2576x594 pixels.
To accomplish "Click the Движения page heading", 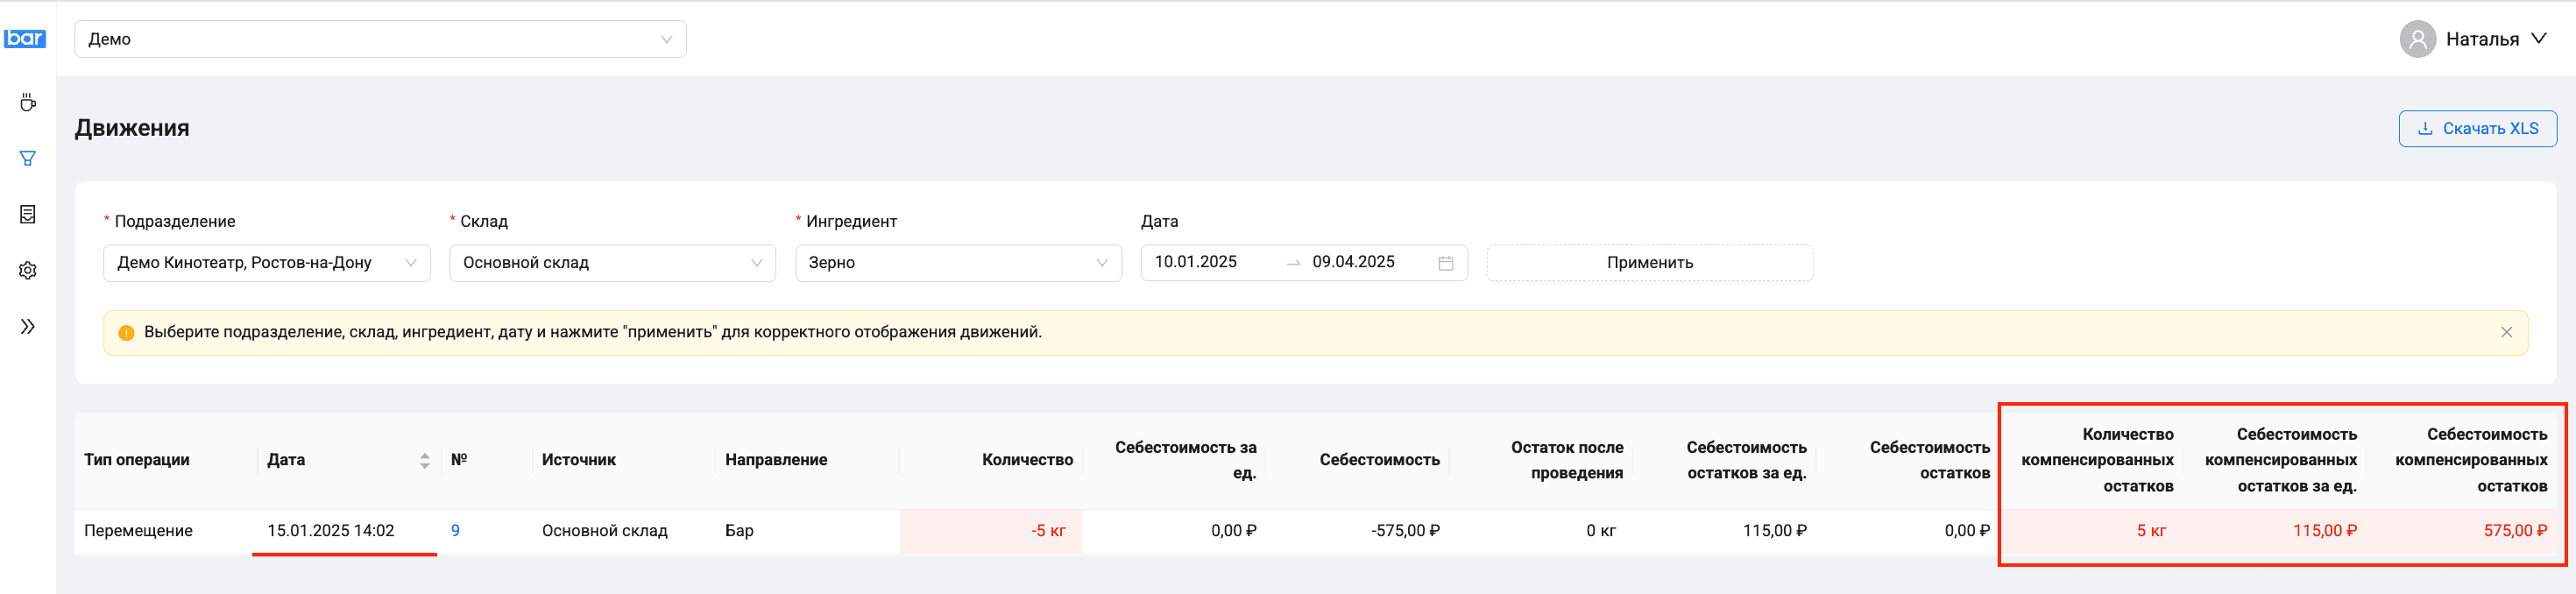I will [x=132, y=128].
